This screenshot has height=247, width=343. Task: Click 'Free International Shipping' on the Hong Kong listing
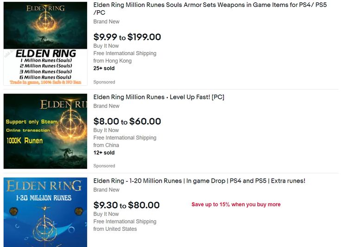click(x=125, y=53)
